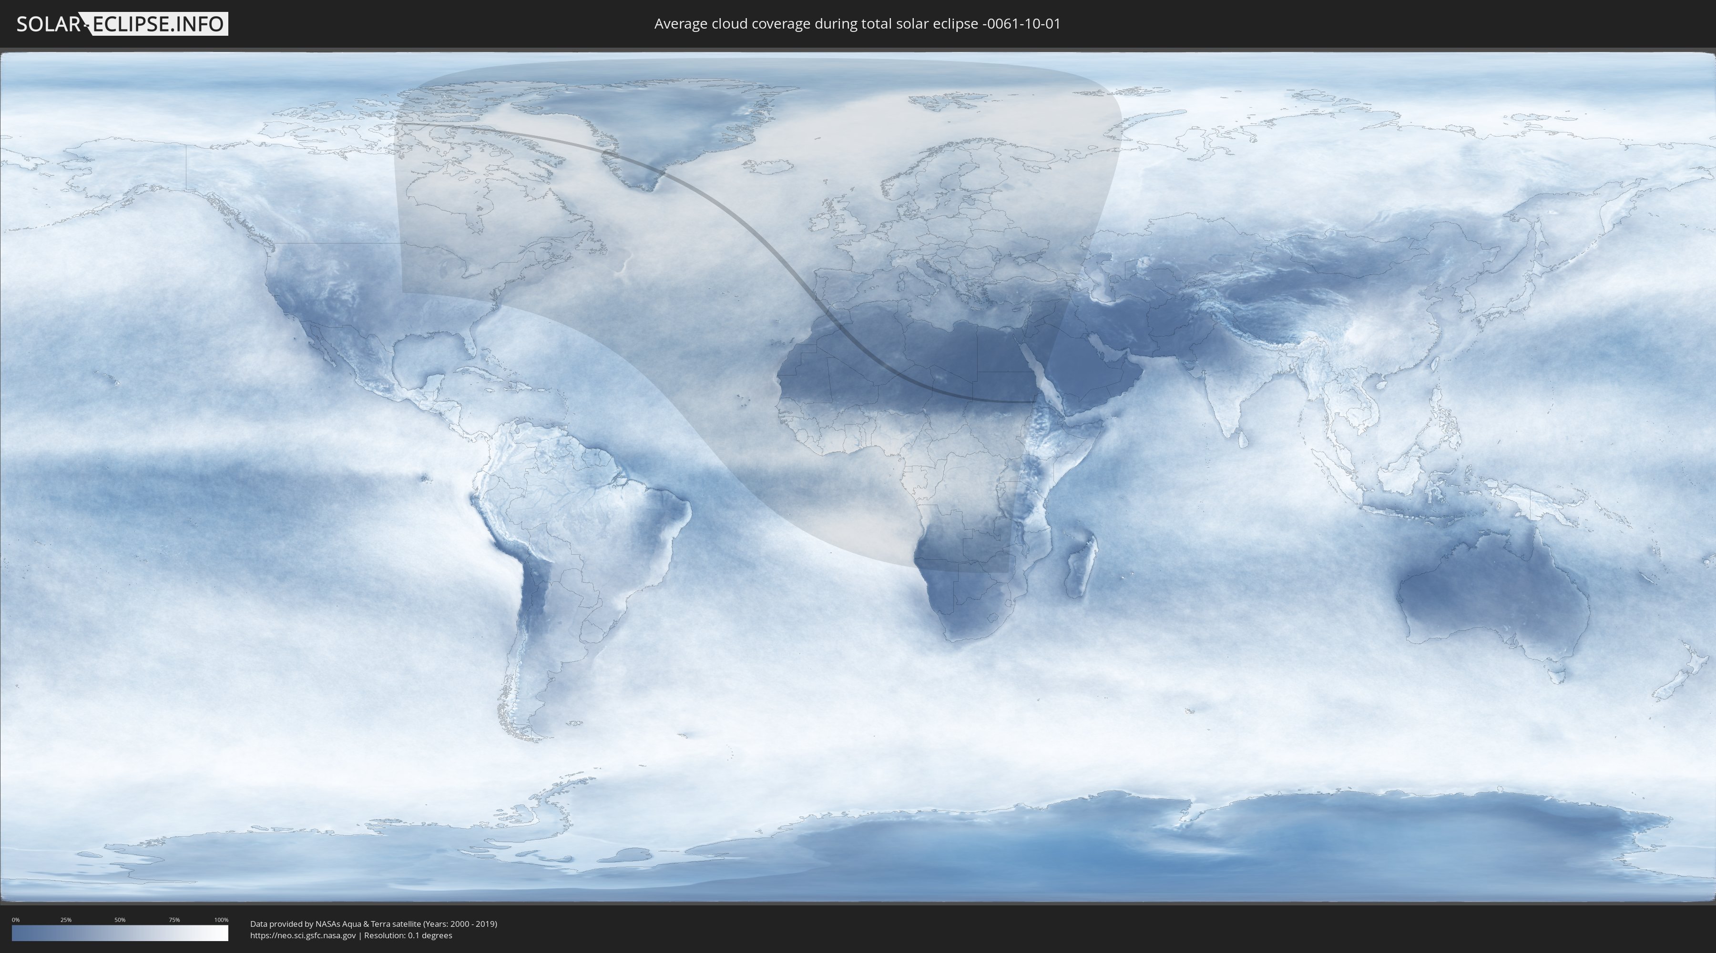This screenshot has height=953, width=1716.
Task: Click the 75% label on the legend
Action: point(174,920)
